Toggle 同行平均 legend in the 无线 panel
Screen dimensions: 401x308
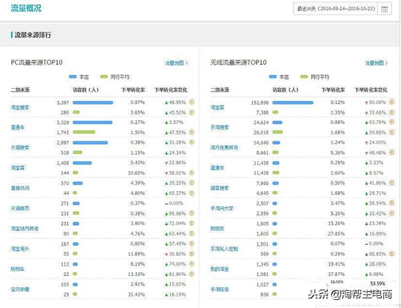click(315, 77)
